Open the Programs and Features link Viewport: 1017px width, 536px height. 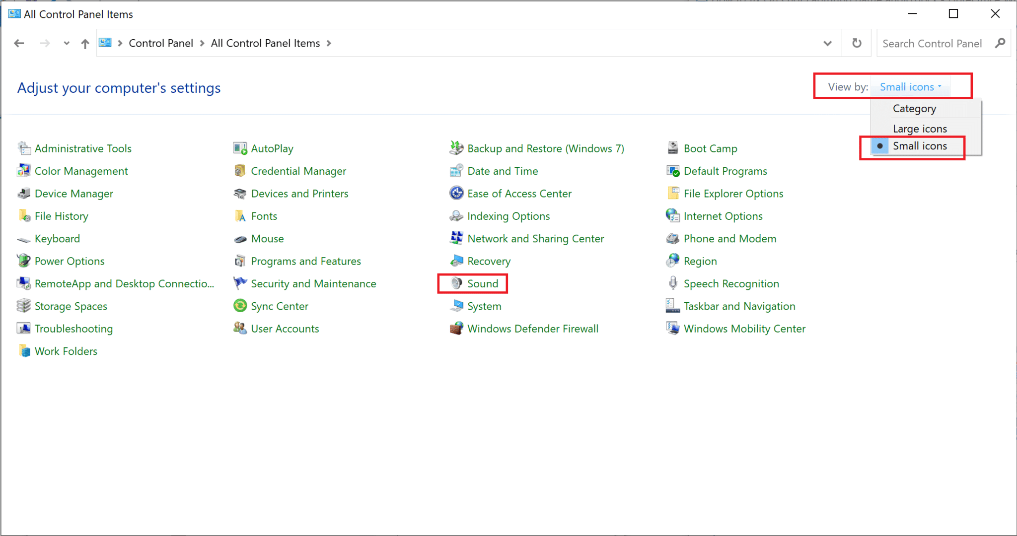point(305,261)
